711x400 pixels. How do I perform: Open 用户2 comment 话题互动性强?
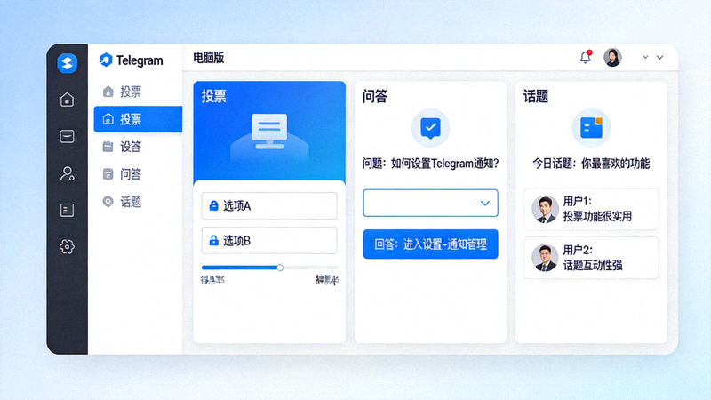point(591,258)
